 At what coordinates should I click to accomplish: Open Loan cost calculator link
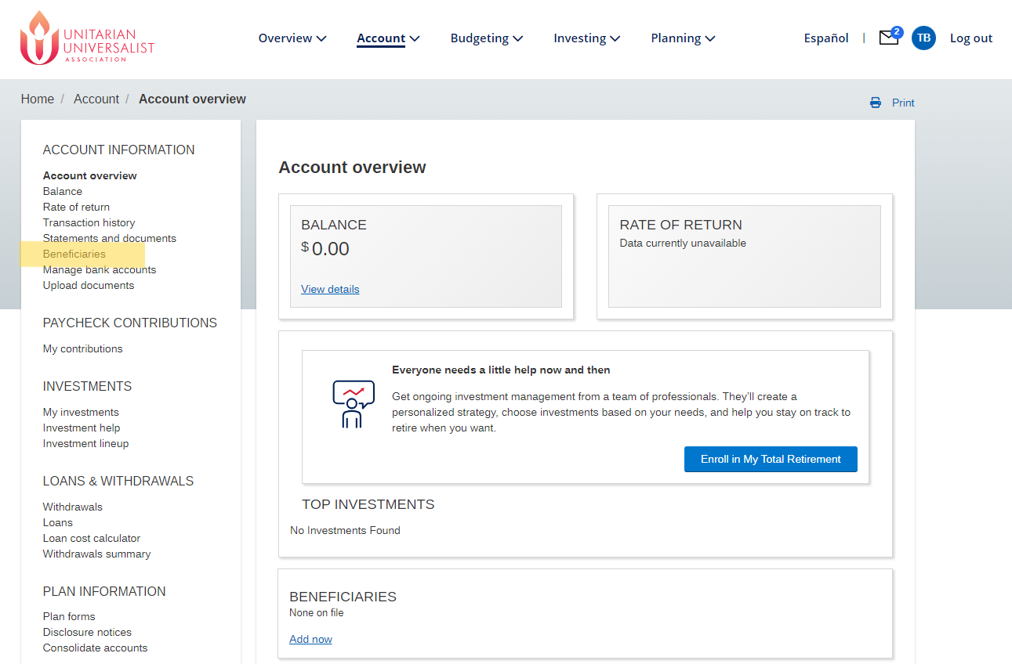click(92, 538)
